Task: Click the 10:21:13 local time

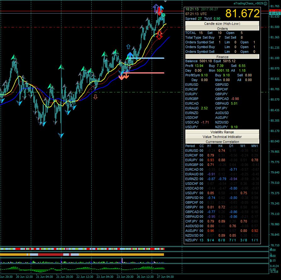Action: (x=192, y=9)
